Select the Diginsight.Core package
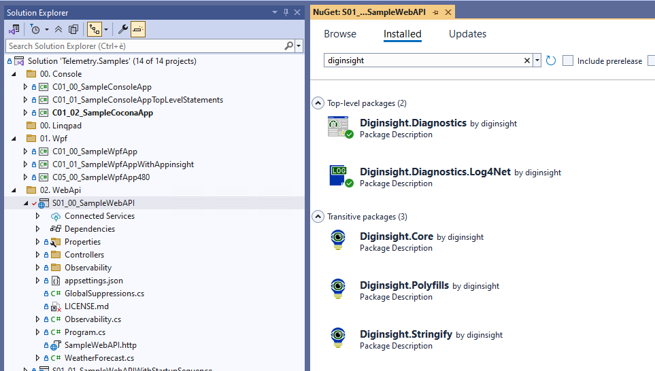This screenshot has width=655, height=371. [x=396, y=236]
